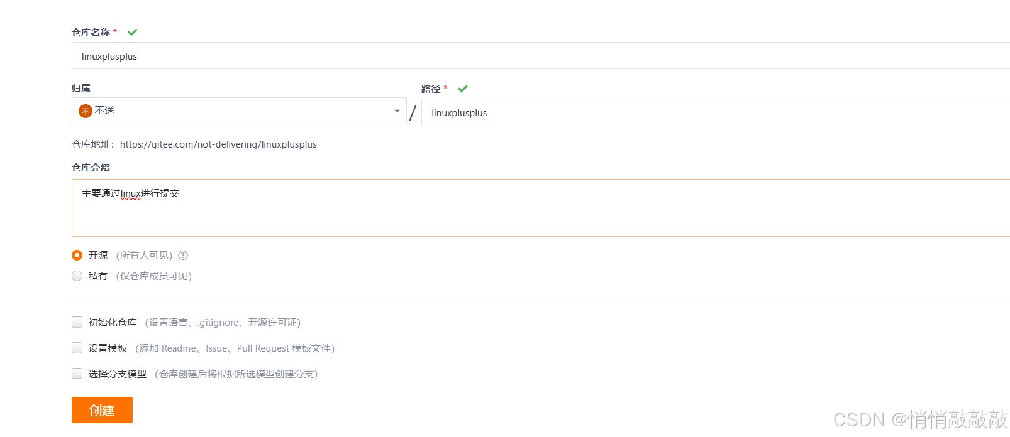Open the 归属 owner dropdown
Viewport: 1010px width, 437px height.
(x=239, y=111)
